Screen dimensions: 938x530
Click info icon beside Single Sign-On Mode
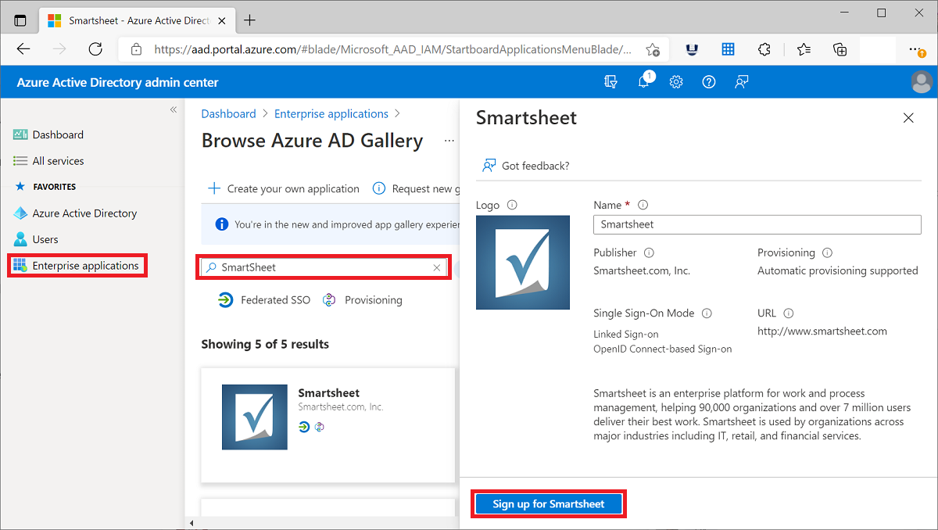click(x=707, y=313)
